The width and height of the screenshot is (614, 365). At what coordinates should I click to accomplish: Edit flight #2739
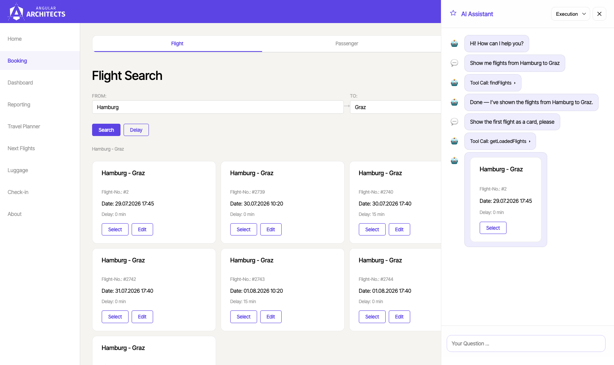pyautogui.click(x=271, y=229)
